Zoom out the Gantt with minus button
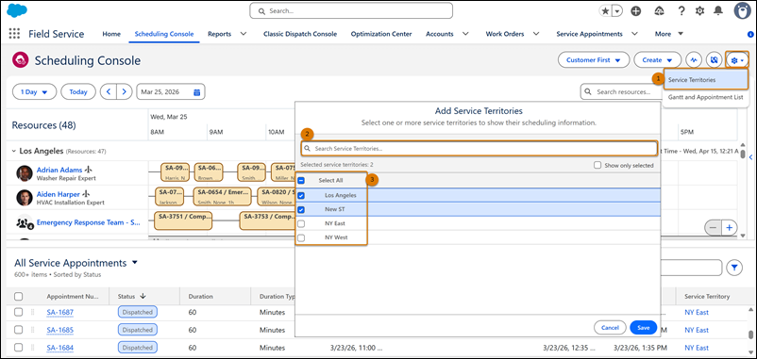The image size is (757, 359). tap(713, 227)
